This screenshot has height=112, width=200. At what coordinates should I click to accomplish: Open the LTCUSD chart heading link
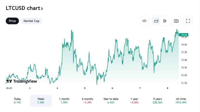click(x=23, y=8)
